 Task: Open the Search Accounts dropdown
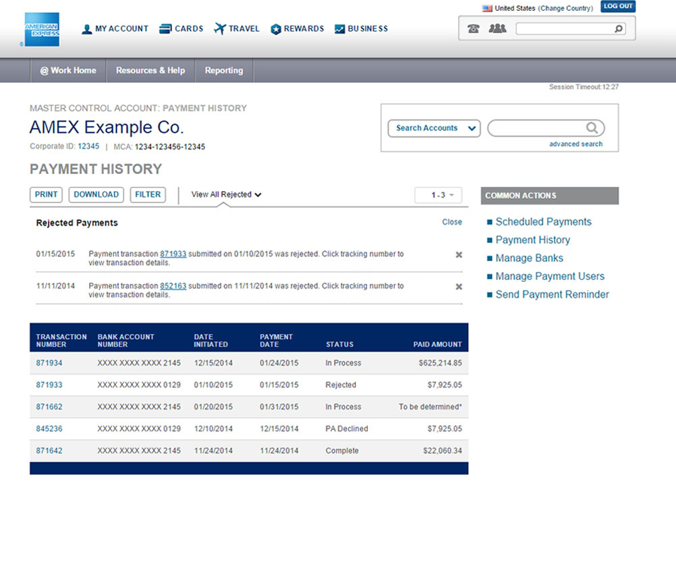[434, 128]
